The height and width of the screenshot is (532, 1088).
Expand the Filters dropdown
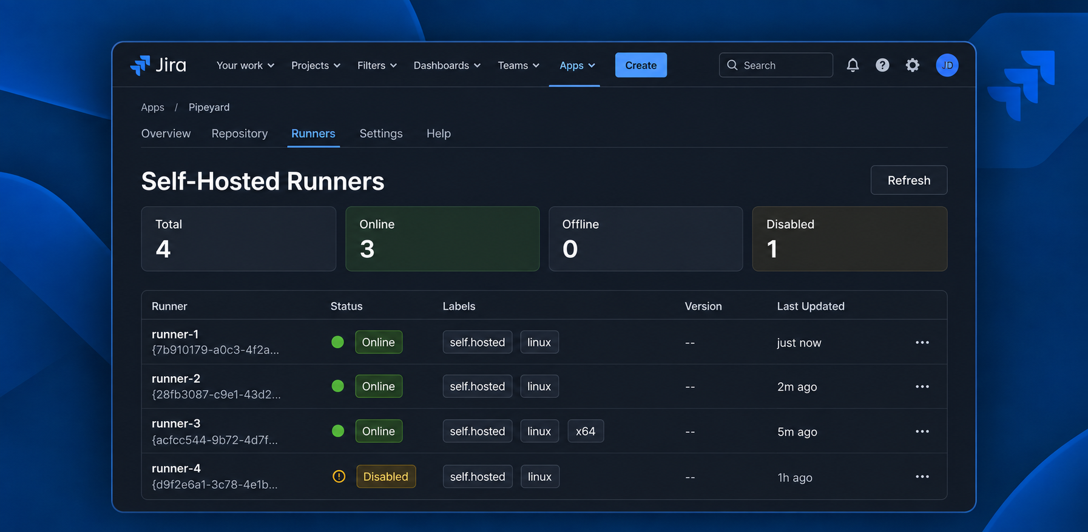pyautogui.click(x=377, y=66)
